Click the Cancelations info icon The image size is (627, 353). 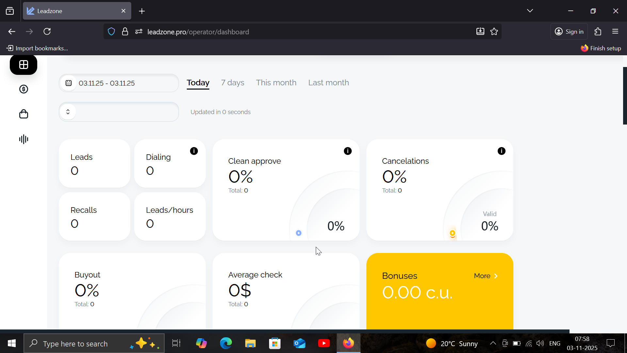[502, 151]
